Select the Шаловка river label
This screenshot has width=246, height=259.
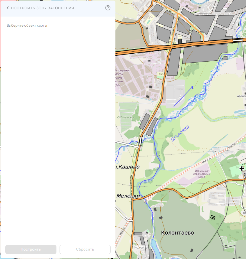(x=180, y=133)
